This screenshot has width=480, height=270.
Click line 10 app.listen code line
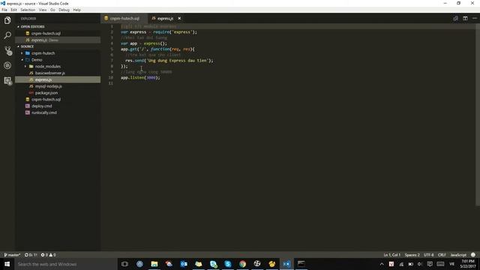coord(140,78)
